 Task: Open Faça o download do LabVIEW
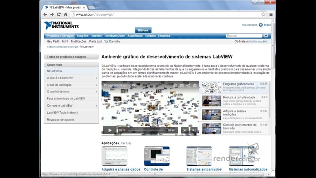click(71, 99)
